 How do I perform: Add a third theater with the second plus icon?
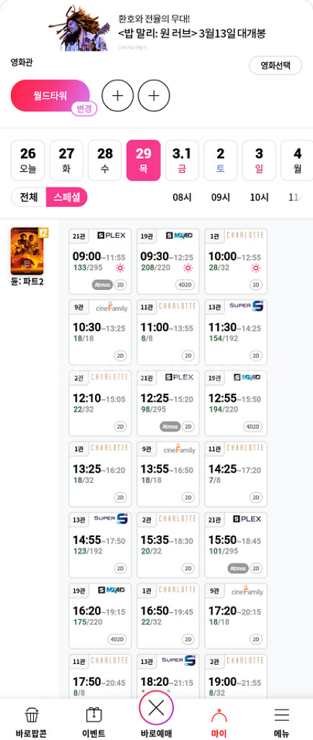coord(154,96)
